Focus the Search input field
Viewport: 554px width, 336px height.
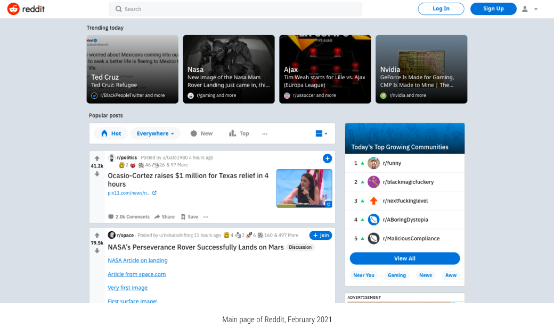click(235, 9)
